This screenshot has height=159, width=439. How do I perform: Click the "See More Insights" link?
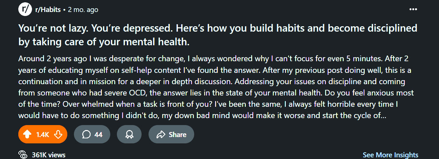390,155
